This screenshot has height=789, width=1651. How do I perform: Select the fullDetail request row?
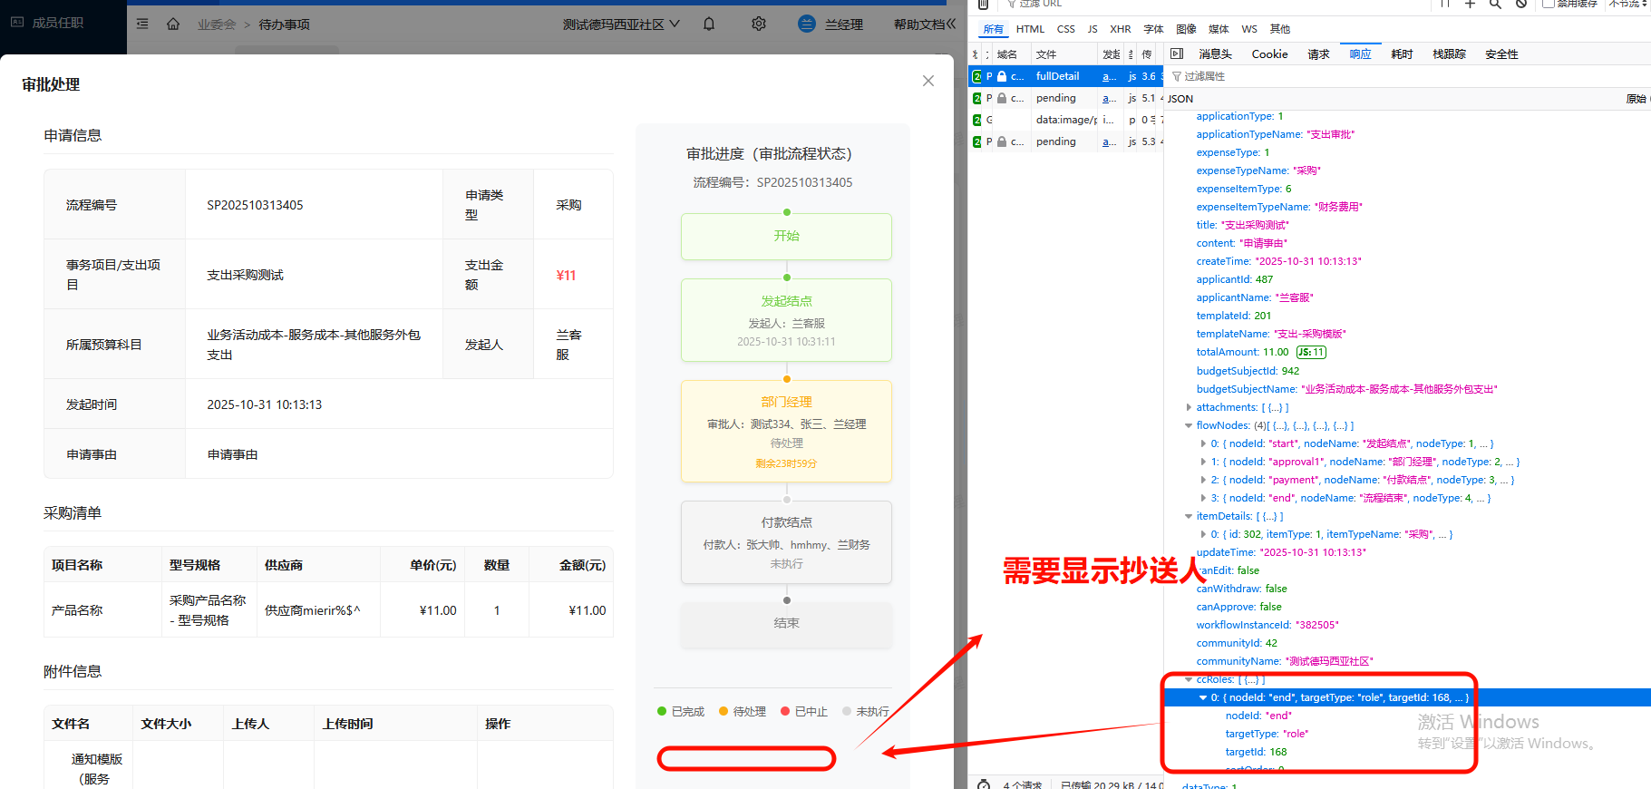pos(1057,76)
